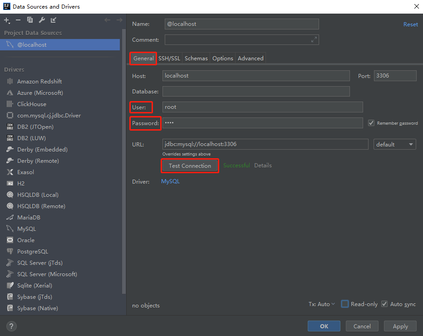The height and width of the screenshot is (336, 423).
Task: Click the drivers list vertical scrollbar
Action: pyautogui.click(x=124, y=162)
